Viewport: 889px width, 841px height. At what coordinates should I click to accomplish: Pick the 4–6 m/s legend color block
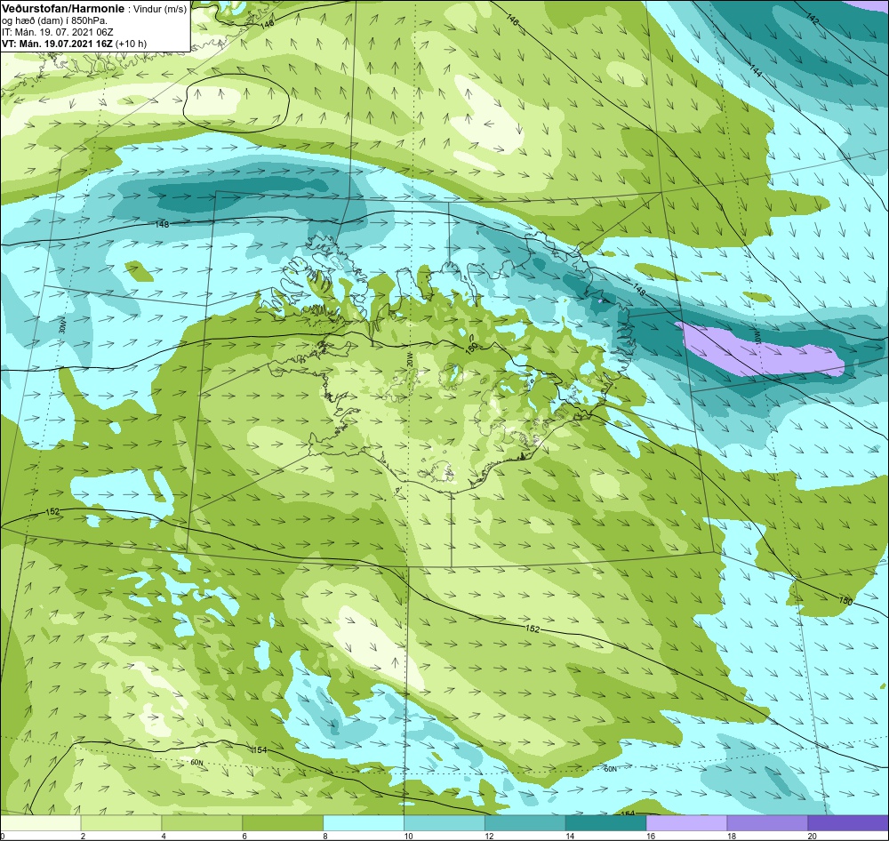[202, 823]
